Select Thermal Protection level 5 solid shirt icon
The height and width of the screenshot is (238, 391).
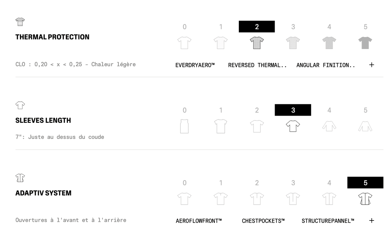[365, 43]
